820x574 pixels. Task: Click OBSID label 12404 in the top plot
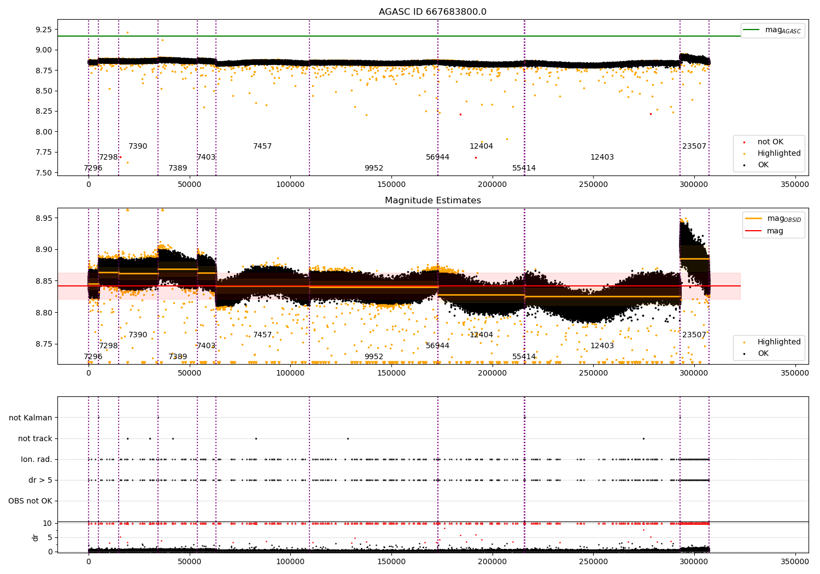tap(482, 147)
